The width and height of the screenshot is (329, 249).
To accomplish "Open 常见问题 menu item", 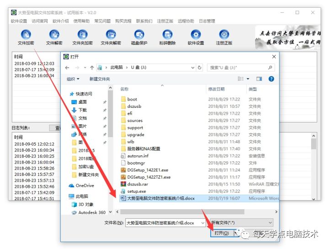I will 102,21.
